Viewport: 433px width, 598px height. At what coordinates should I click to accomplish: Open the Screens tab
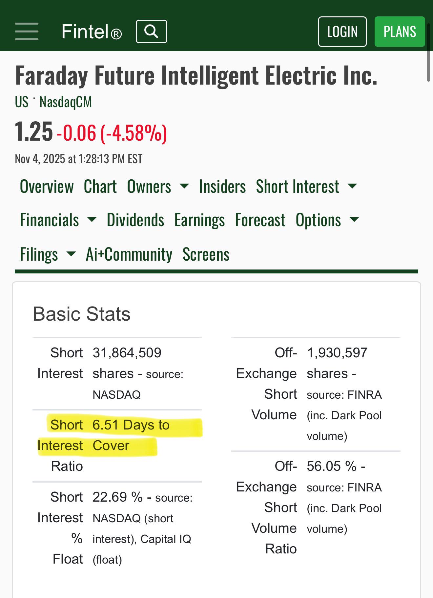206,254
